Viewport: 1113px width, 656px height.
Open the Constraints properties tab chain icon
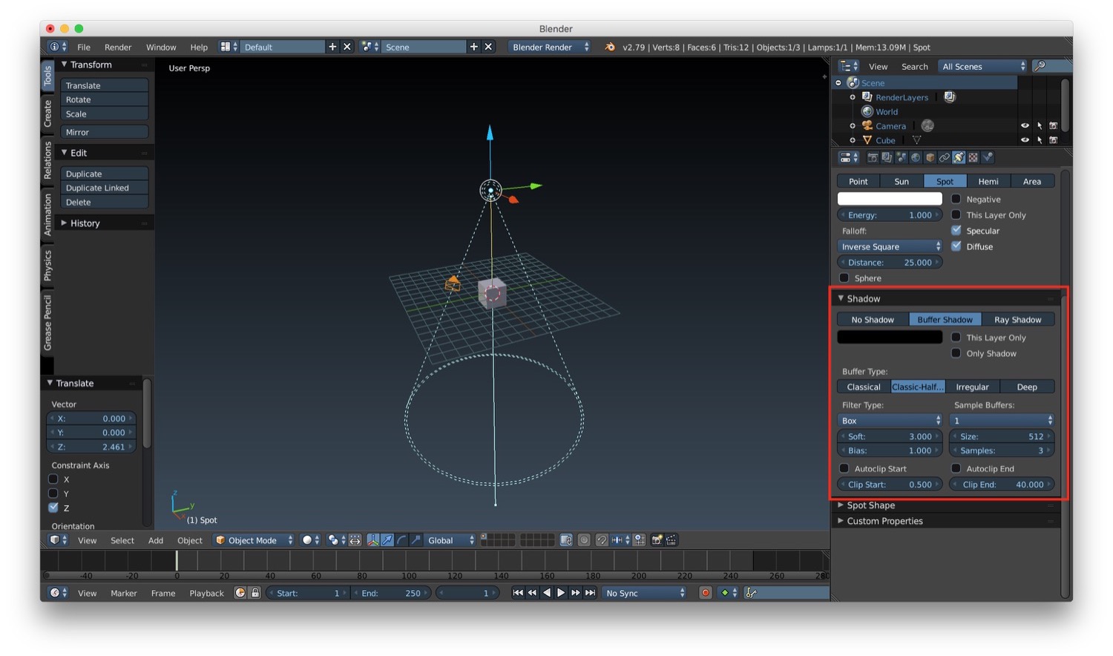944,157
